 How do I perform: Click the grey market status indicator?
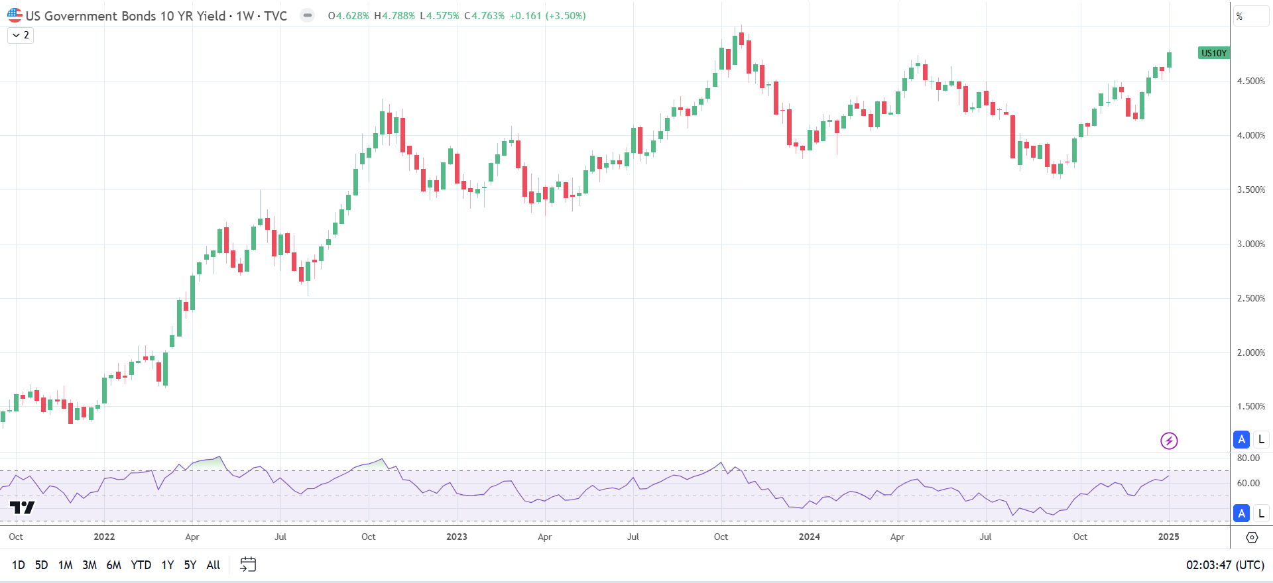tap(307, 15)
